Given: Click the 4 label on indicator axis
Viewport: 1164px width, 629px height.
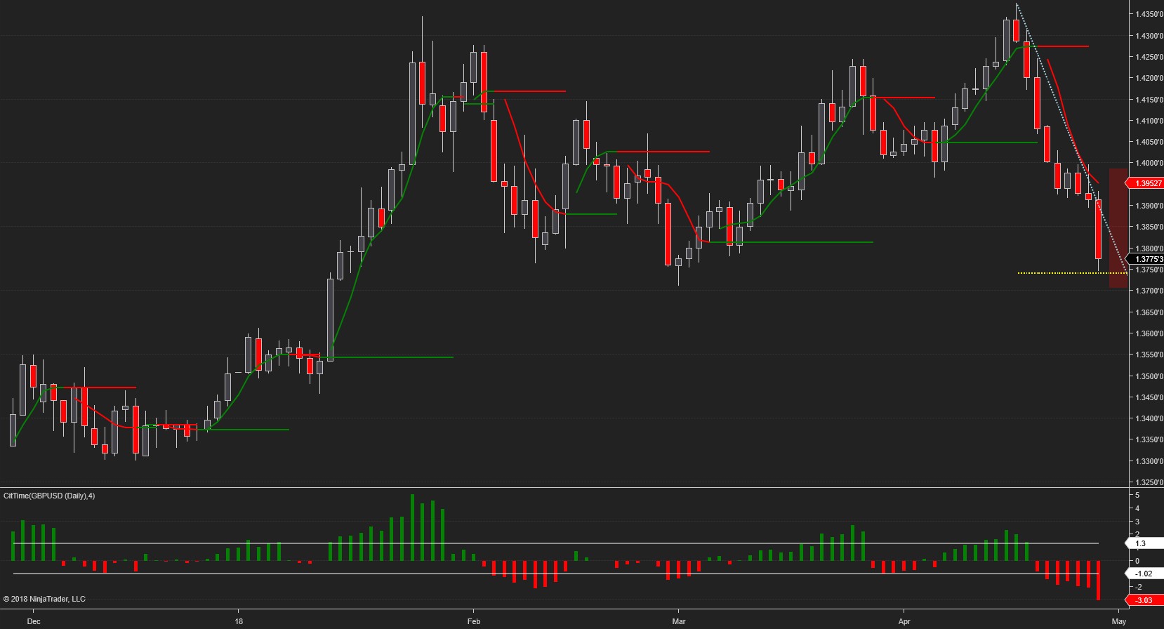Looking at the screenshot, I should coord(1137,508).
